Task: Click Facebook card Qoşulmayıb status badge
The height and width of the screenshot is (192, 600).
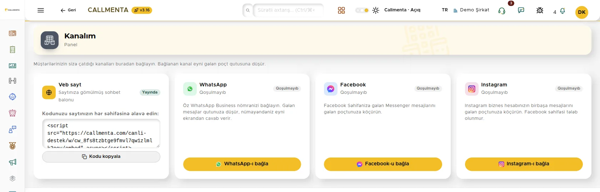Action: point(428,88)
